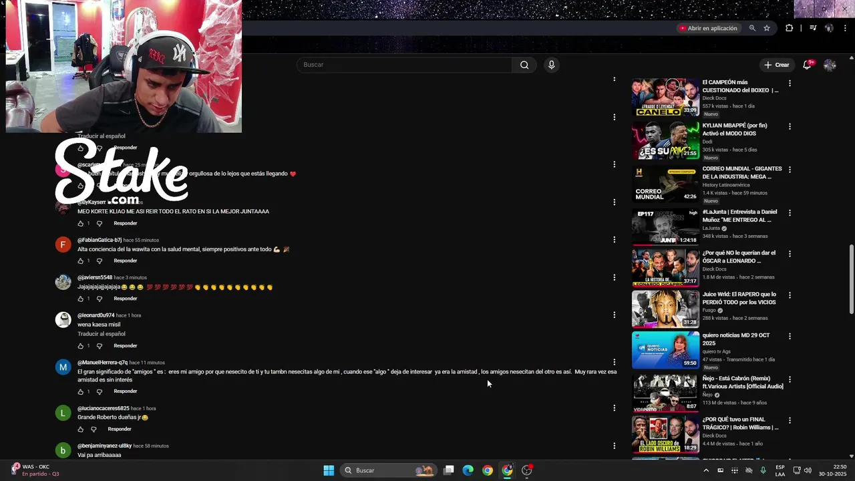The height and width of the screenshot is (481, 855).
Task: Open options menu for @FabianGatica-b7j comment
Action: (615, 239)
